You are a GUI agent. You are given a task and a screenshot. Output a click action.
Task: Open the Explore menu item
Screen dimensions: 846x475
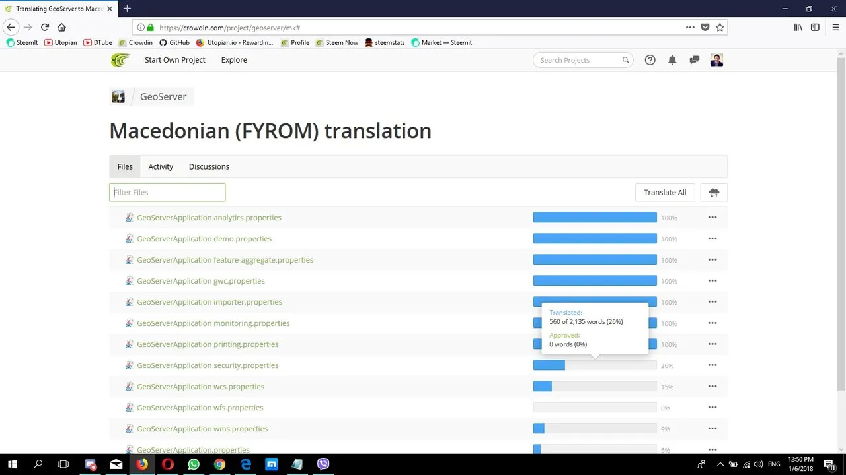[234, 60]
